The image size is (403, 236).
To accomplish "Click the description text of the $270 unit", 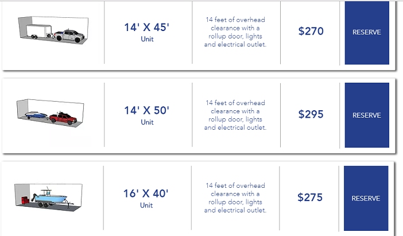I will click(235, 32).
